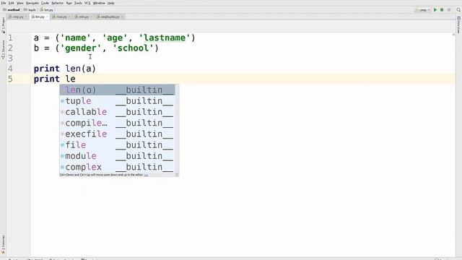Open the Code menu
462x260 pixels.
(45, 3)
